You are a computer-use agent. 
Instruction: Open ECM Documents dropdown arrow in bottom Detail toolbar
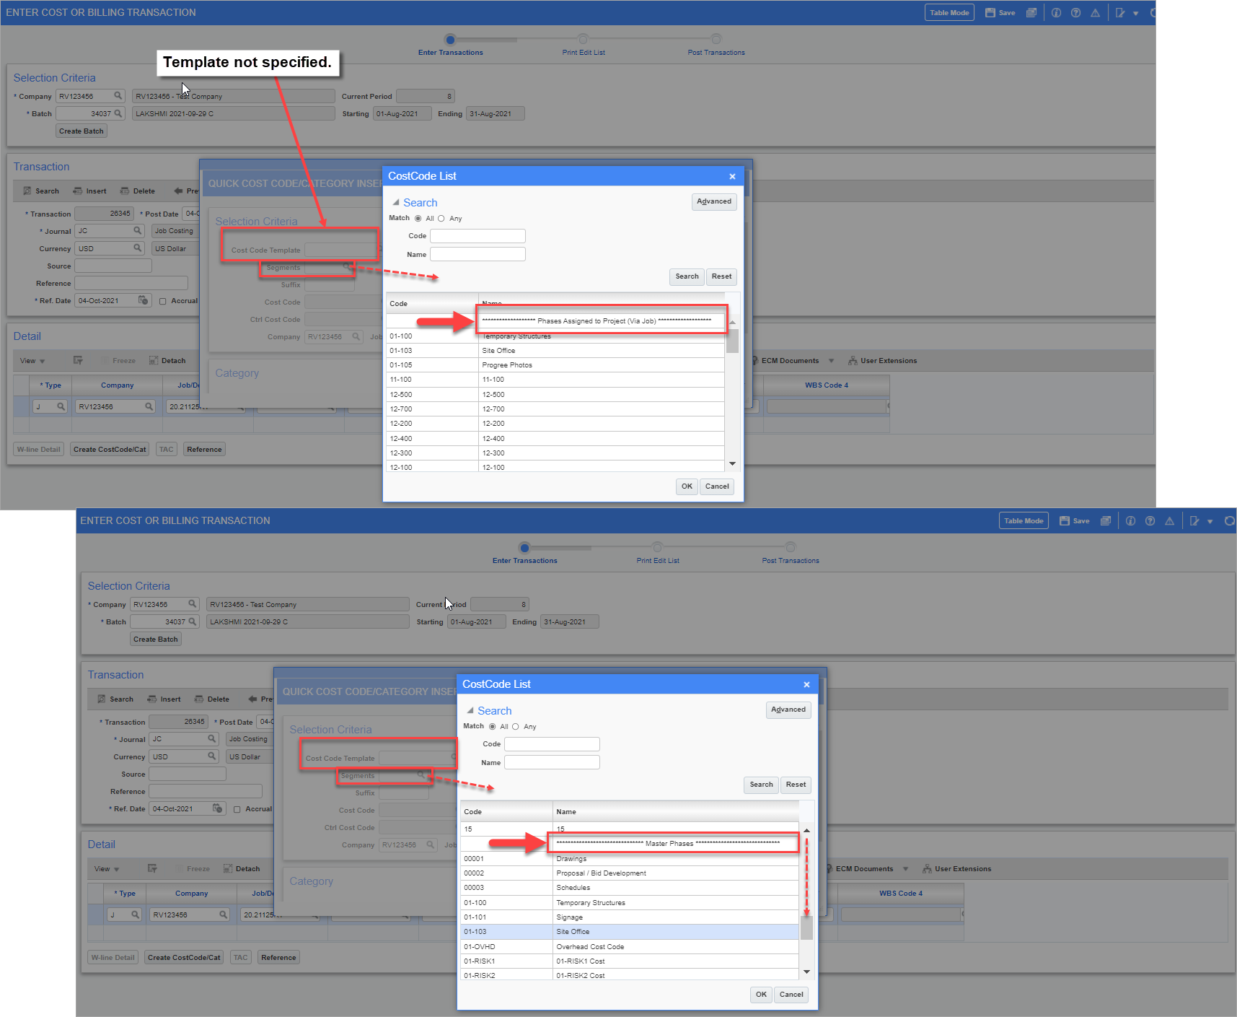[x=905, y=869]
